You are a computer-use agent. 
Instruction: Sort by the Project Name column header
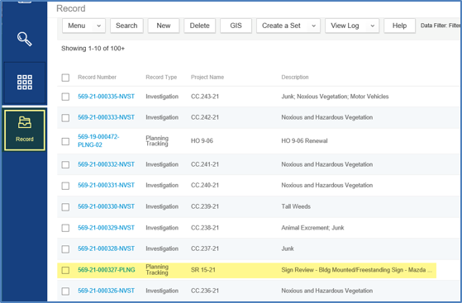click(x=207, y=77)
